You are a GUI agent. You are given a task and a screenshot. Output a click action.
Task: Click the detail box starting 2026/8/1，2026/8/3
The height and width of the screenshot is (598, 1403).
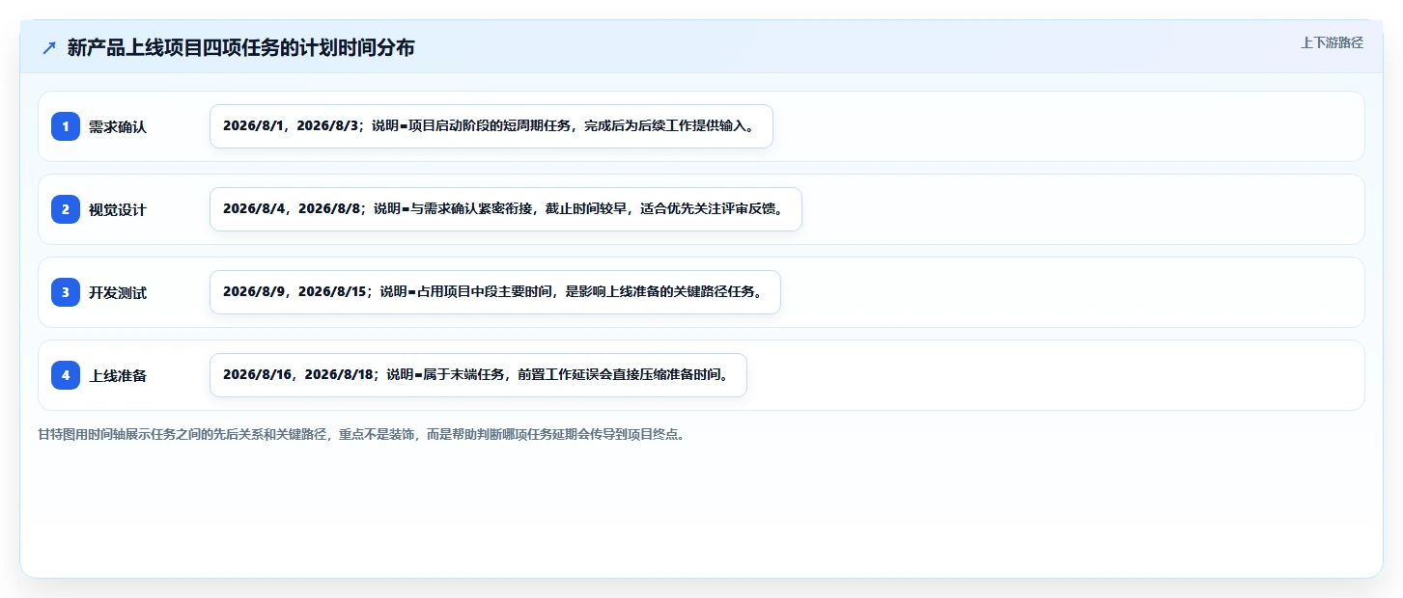(x=491, y=126)
